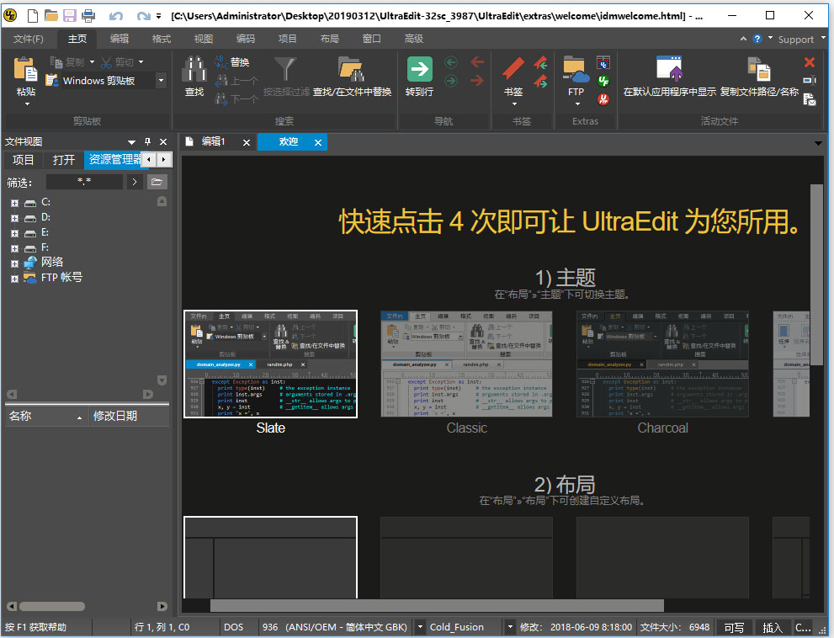Click the welcome page horizontal scrollbar
This screenshot has width=834, height=638.
pyautogui.click(x=437, y=606)
